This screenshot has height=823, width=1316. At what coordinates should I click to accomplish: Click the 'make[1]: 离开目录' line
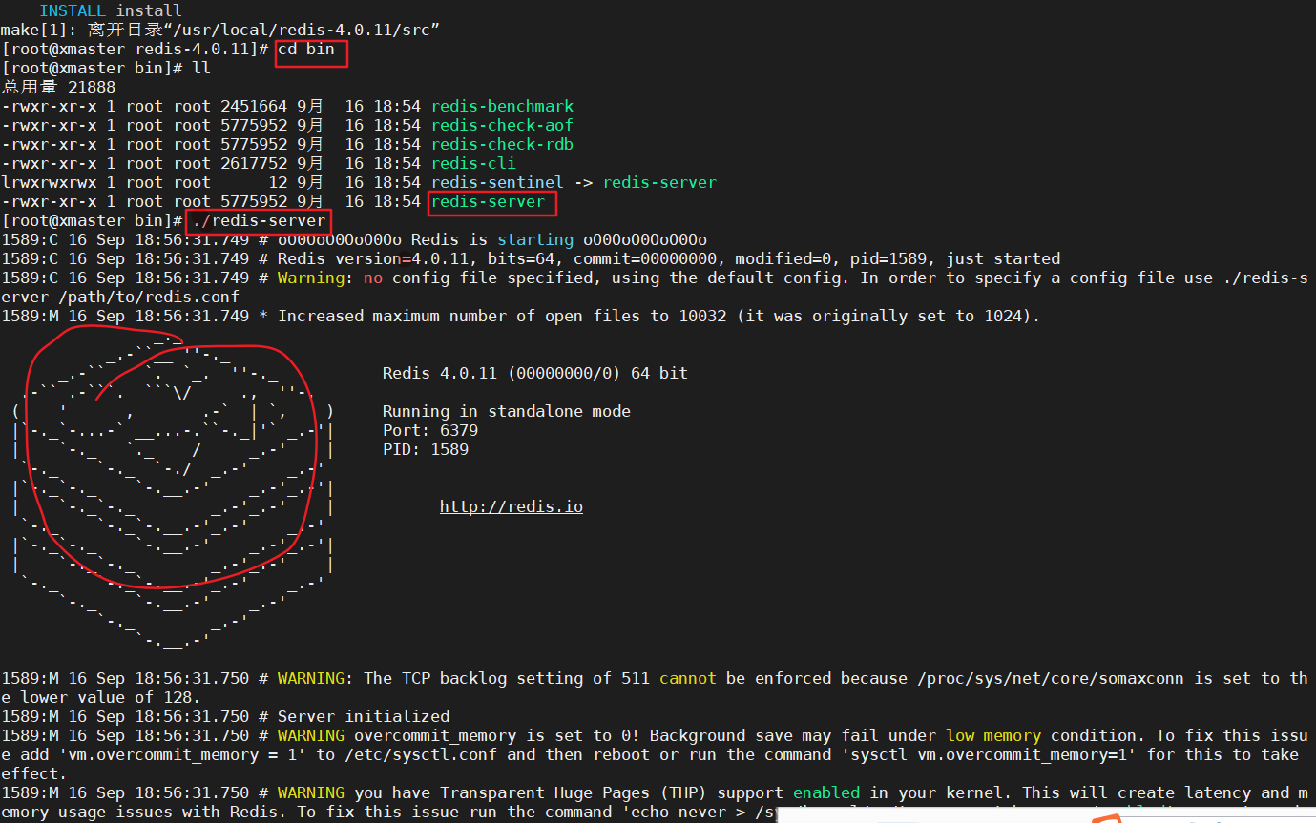pos(220,30)
